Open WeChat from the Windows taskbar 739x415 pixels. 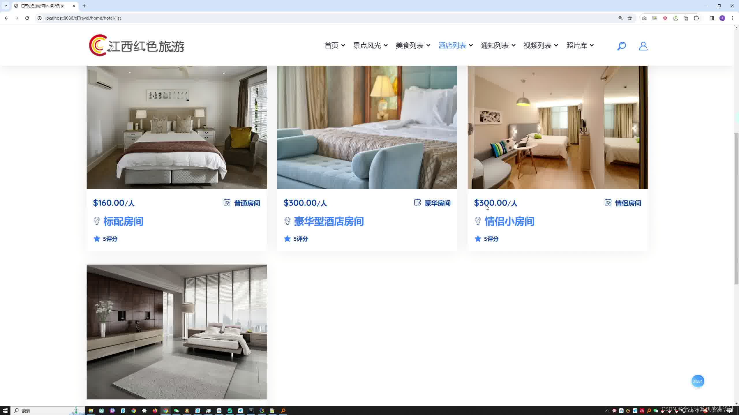pos(176,411)
